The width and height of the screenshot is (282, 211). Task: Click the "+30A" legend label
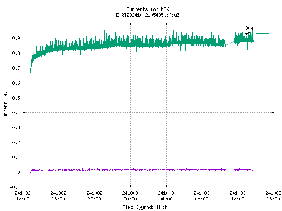[248, 28]
